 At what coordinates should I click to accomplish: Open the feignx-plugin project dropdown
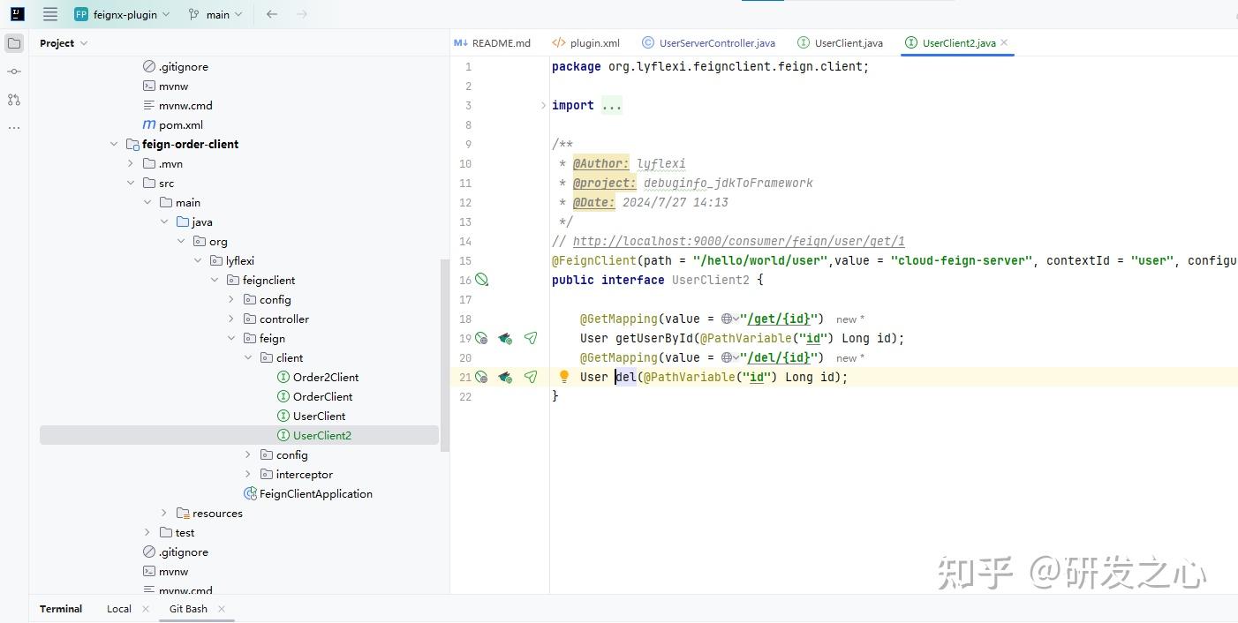coord(121,14)
